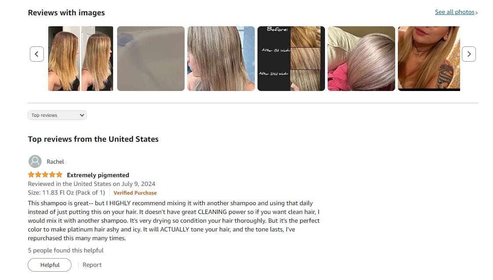Image resolution: width=493 pixels, height=280 pixels.
Task: Click the next arrow in review images carousel
Action: tap(468, 54)
